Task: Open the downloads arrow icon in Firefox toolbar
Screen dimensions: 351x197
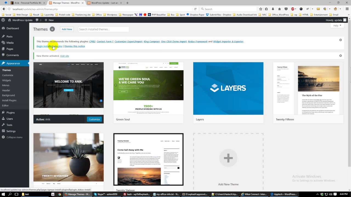Action: 273,9
